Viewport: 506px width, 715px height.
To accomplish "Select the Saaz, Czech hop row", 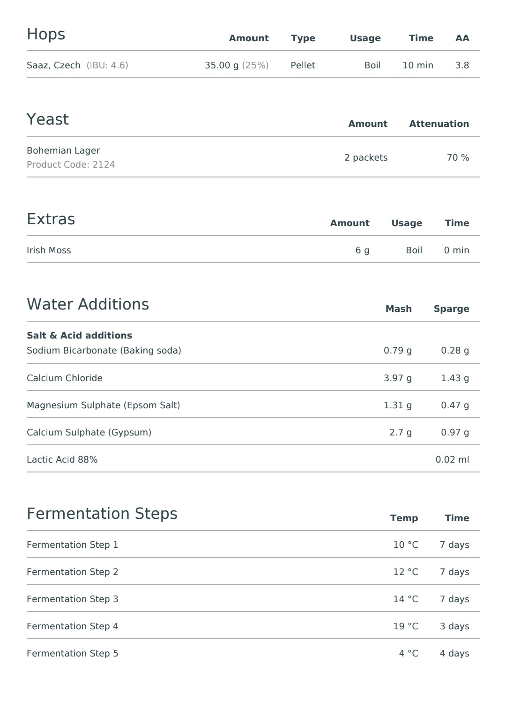I will click(x=253, y=65).
